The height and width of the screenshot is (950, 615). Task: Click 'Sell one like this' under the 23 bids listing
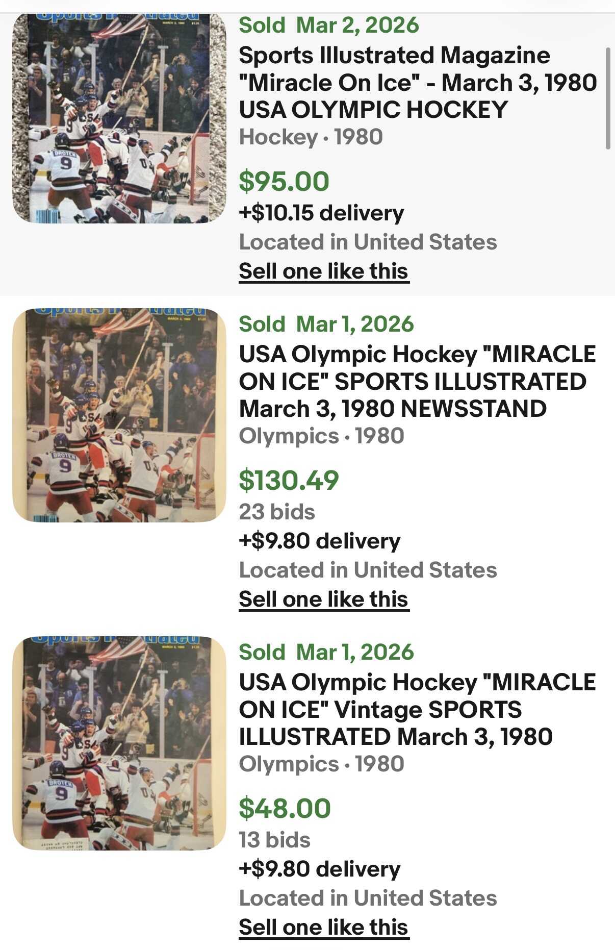(x=324, y=599)
